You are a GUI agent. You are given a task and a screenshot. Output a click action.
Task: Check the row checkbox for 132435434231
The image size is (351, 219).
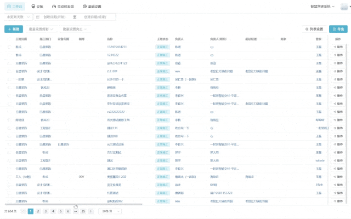click(x=9, y=47)
